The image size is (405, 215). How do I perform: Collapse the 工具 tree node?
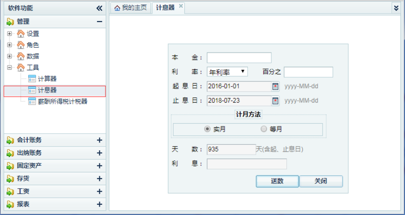pyautogui.click(x=10, y=67)
